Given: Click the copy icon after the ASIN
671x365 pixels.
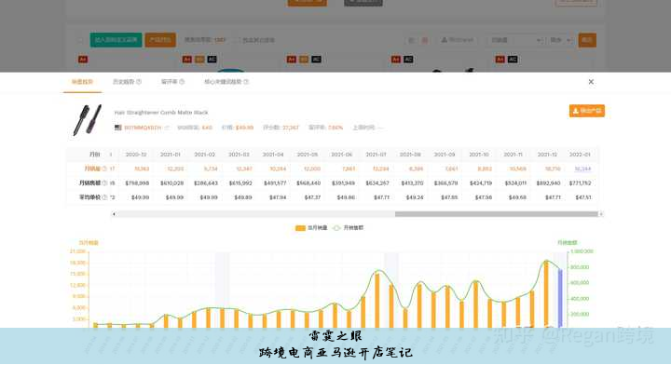Looking at the screenshot, I should click(x=167, y=128).
